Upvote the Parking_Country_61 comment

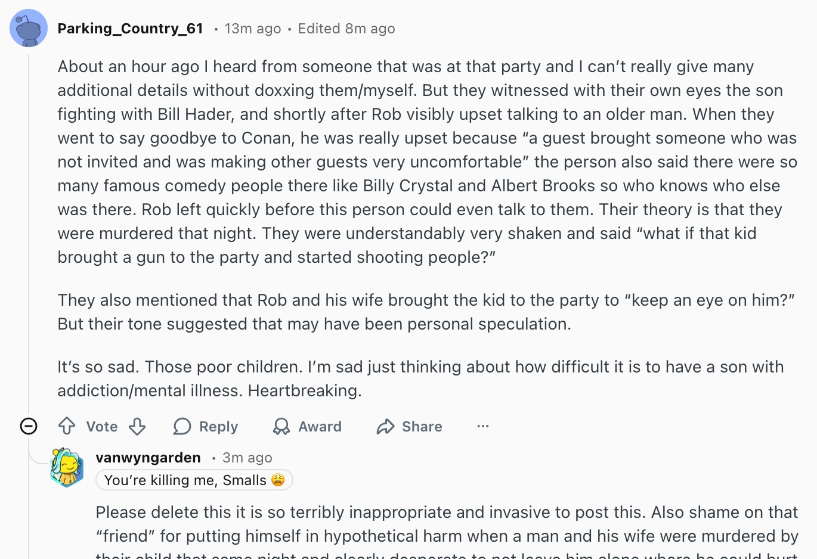click(67, 426)
